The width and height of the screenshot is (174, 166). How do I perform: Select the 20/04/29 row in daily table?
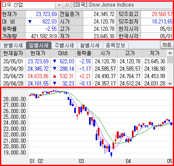point(84,76)
